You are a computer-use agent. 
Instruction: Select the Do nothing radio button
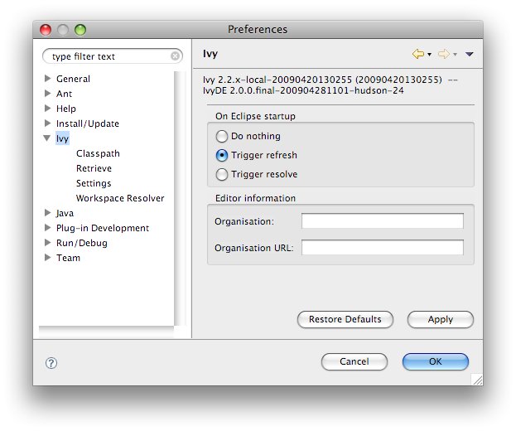[222, 136]
